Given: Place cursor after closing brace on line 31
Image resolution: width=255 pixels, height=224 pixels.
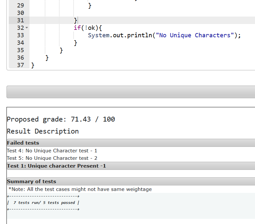Looking at the screenshot, I should pyautogui.click(x=77, y=20).
